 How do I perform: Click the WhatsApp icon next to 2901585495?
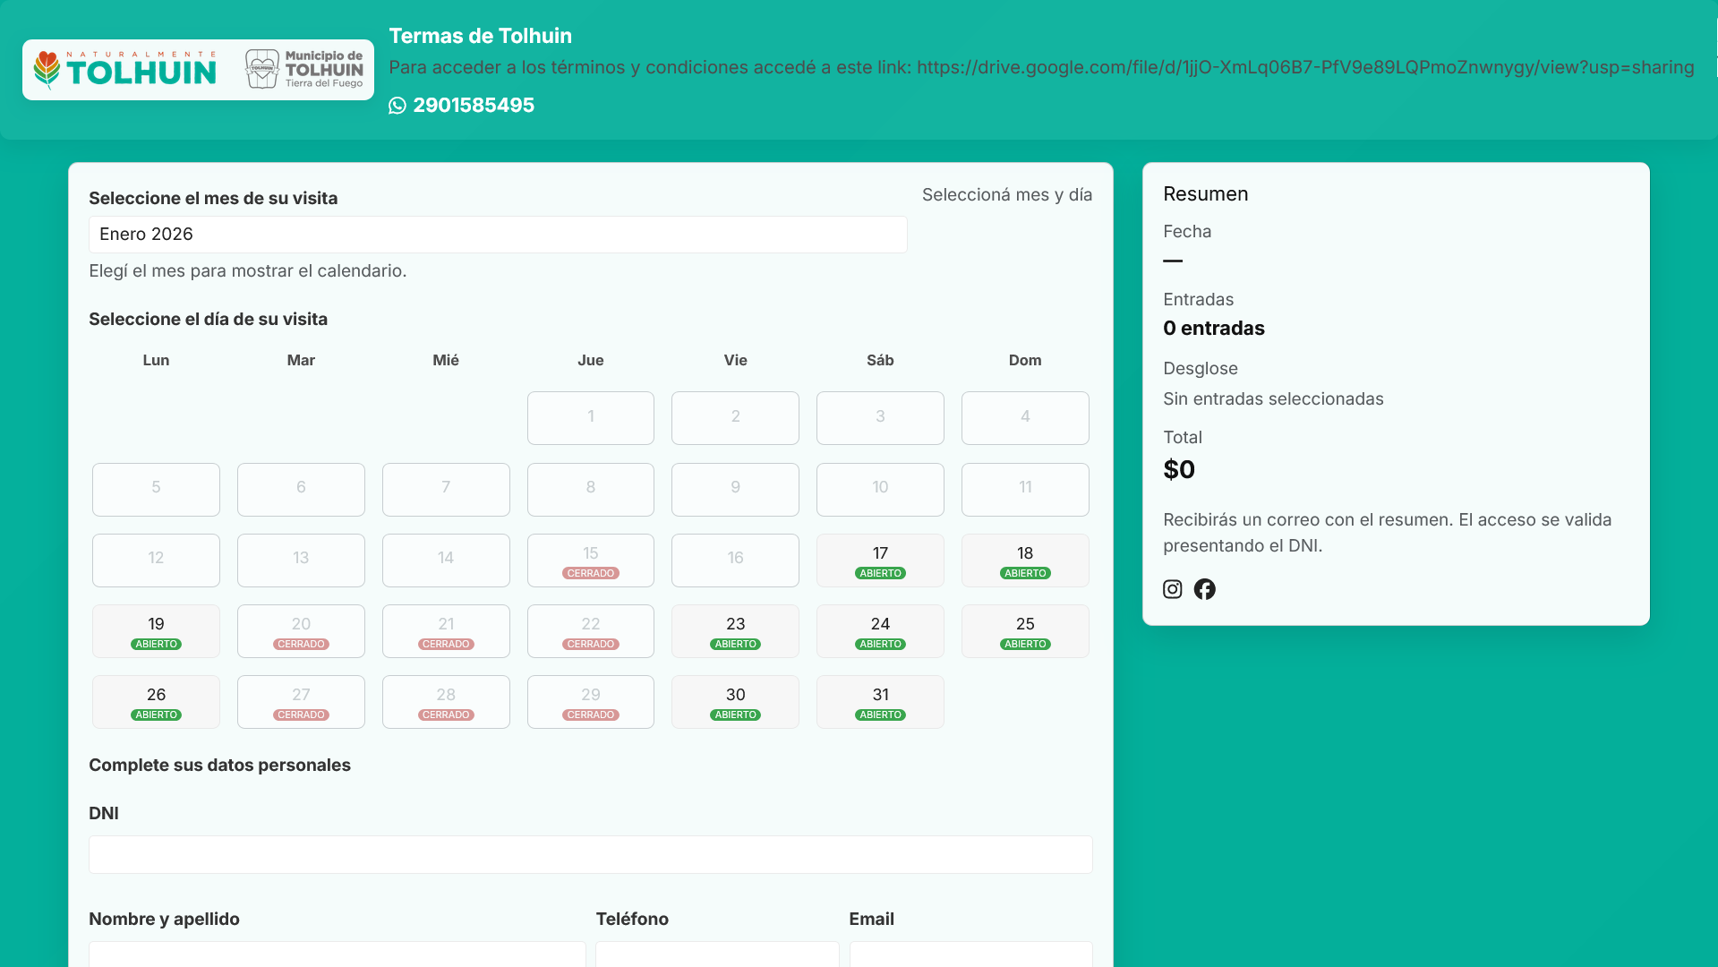(x=396, y=106)
